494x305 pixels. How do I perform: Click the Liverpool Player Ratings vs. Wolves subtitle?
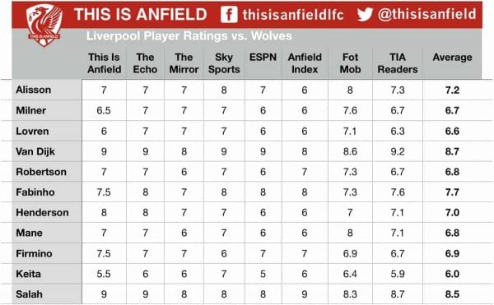point(189,36)
